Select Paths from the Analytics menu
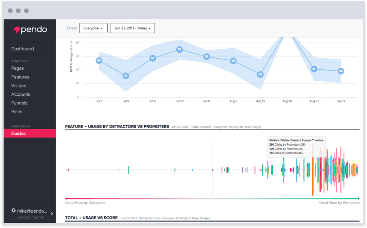This screenshot has height=228, width=367. tap(17, 112)
